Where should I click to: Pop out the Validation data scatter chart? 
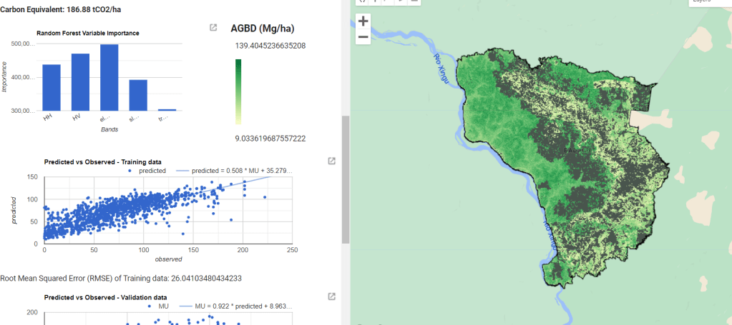pos(331,296)
